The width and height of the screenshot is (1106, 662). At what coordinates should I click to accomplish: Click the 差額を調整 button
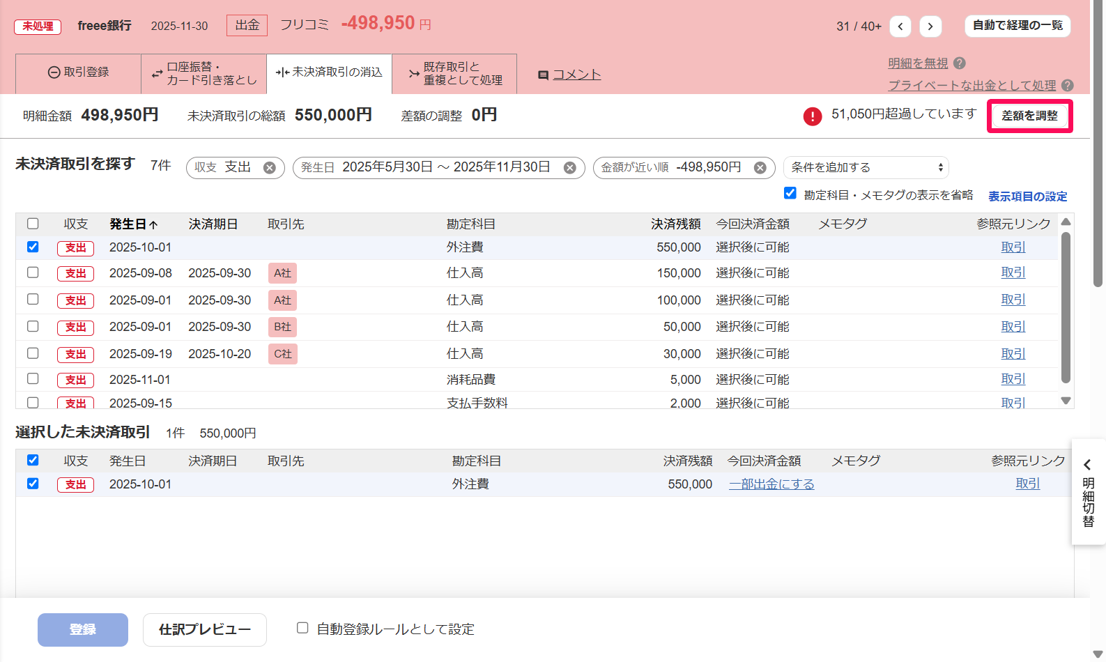(x=1029, y=116)
